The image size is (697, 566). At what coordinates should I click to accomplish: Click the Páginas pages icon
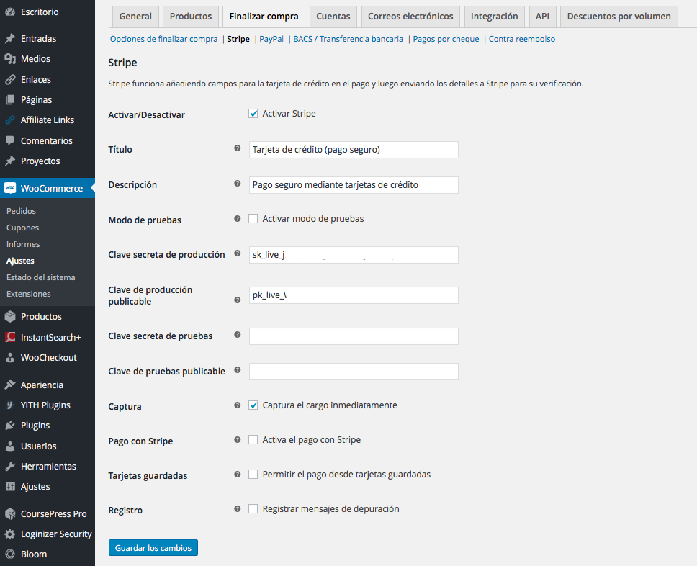[x=10, y=99]
